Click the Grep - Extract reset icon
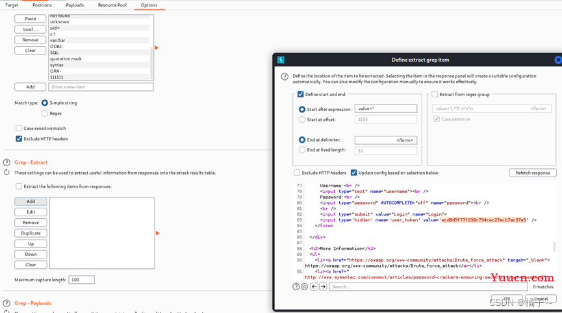Image resolution: width=562 pixels, height=313 pixels. click(6, 172)
